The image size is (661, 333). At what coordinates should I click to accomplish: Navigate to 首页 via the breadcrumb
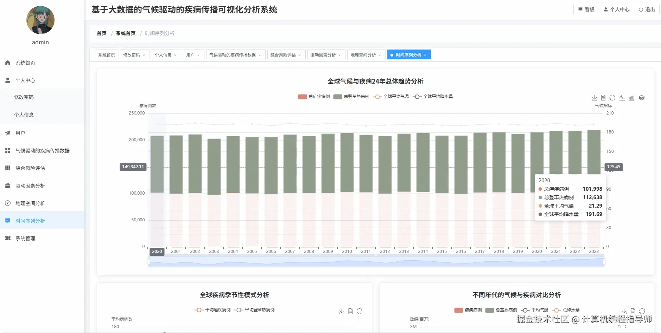click(x=101, y=33)
